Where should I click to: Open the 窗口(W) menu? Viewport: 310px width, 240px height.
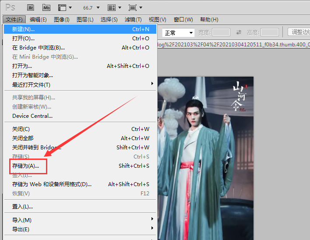coord(183,20)
